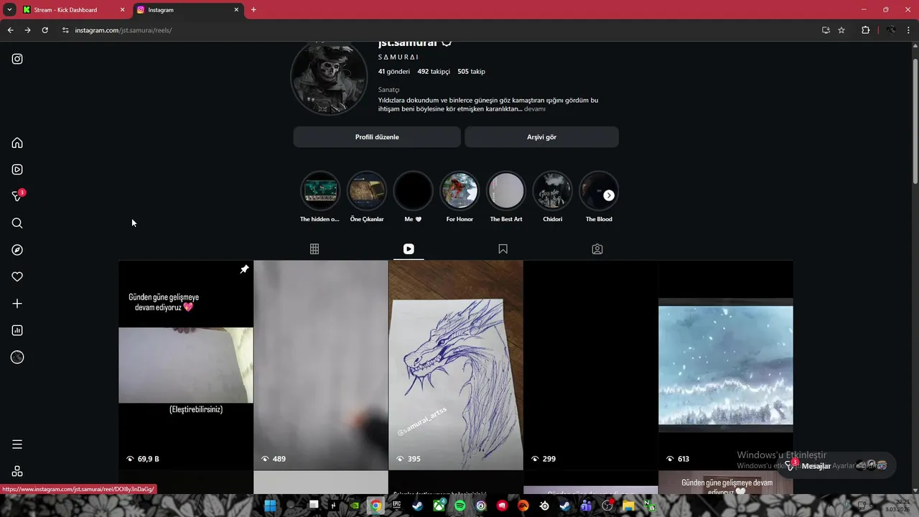The width and height of the screenshot is (919, 517).
Task: Open Xbox app on the taskbar
Action: pyautogui.click(x=439, y=506)
